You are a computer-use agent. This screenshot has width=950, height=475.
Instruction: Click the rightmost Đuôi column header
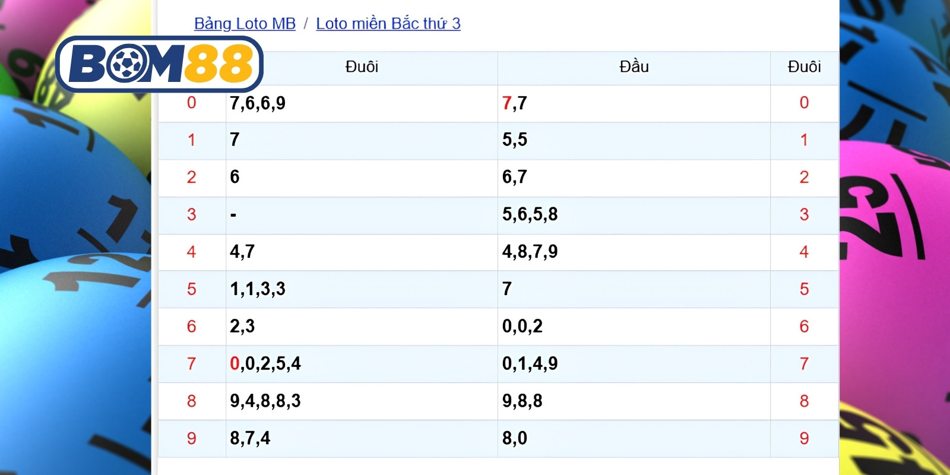804,67
